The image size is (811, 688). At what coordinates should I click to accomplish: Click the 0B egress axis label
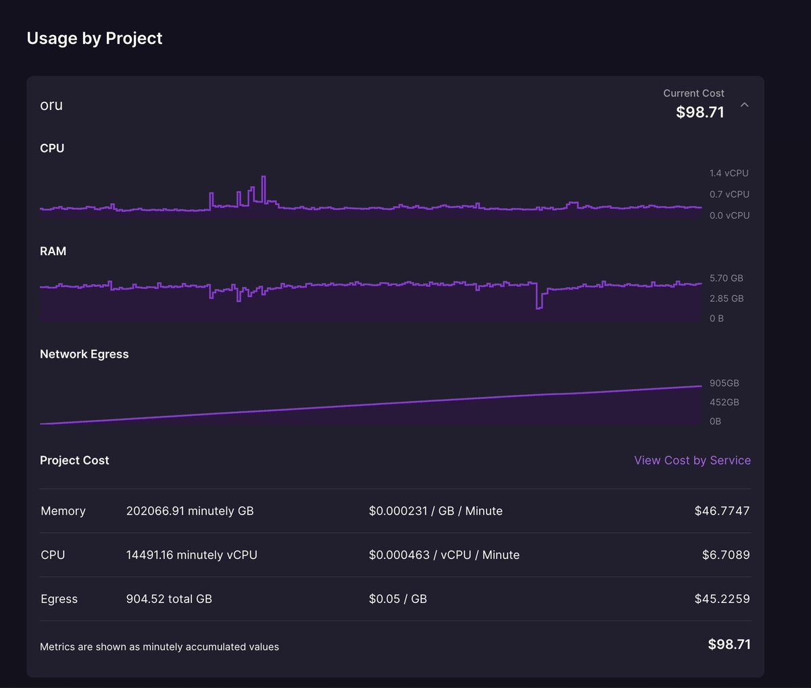715,421
